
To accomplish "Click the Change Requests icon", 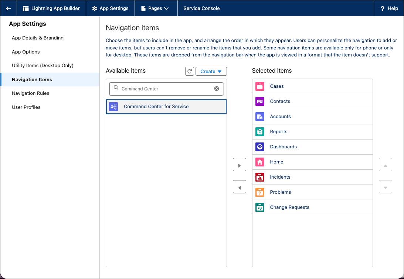I will (x=260, y=207).
